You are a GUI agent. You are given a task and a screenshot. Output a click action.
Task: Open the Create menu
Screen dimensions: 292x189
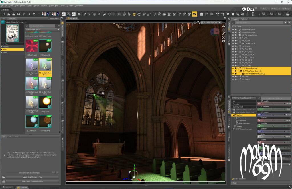(11, 6)
